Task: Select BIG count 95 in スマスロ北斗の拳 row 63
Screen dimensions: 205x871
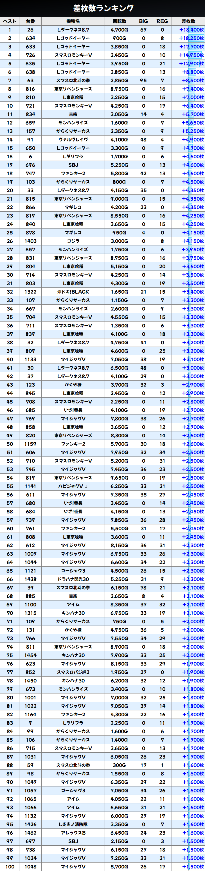Action: tap(143, 81)
